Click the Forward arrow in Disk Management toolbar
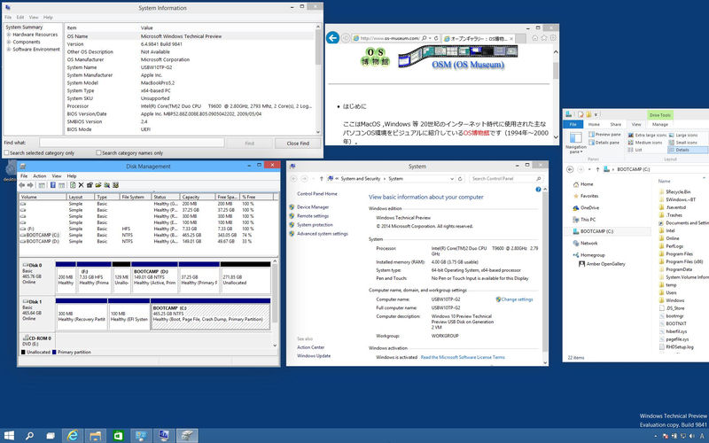The width and height of the screenshot is (709, 443). 30,185
